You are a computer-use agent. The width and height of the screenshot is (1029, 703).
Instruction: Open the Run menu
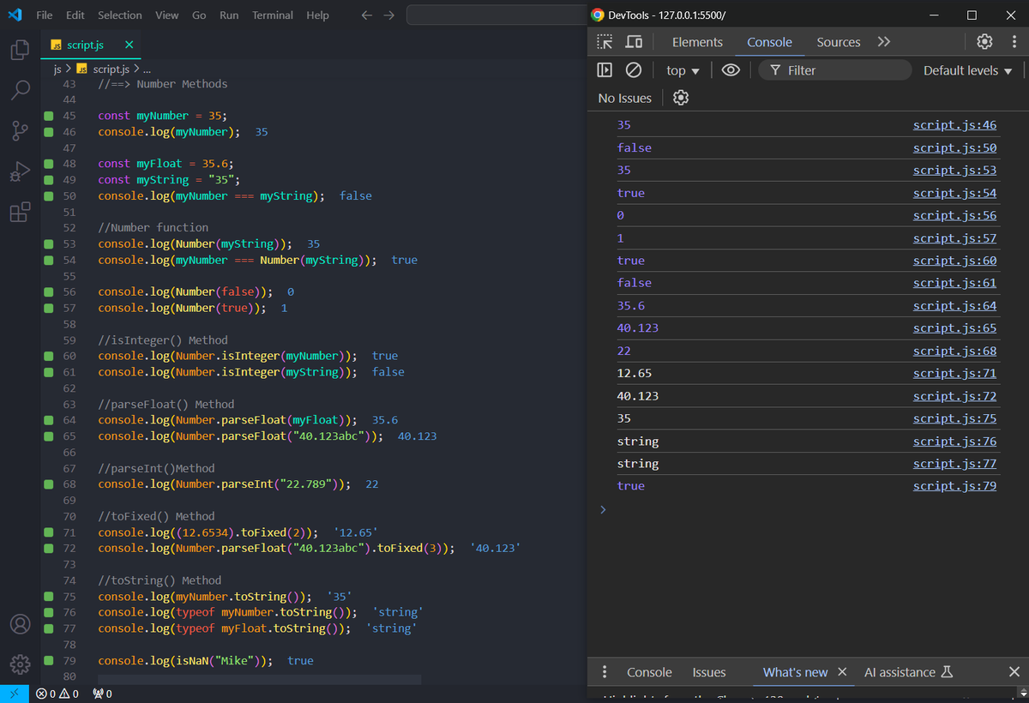[229, 15]
